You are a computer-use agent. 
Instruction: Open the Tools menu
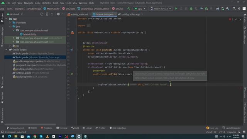pyautogui.click(x=68, y=3)
